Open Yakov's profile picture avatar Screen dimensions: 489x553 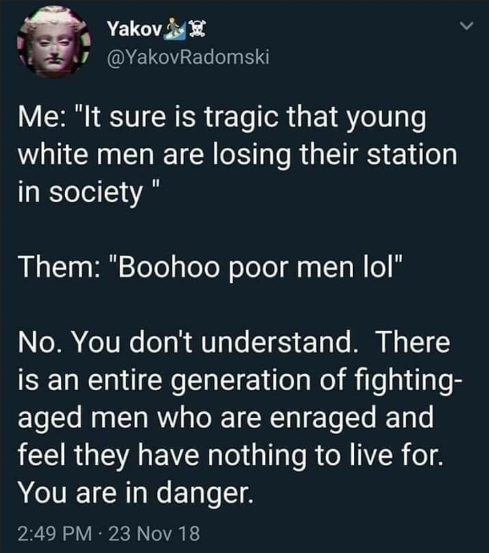click(x=54, y=41)
